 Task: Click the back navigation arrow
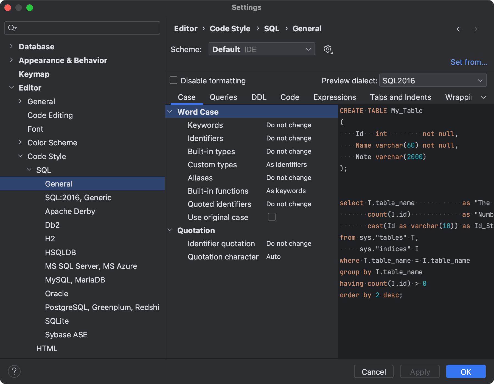click(460, 29)
